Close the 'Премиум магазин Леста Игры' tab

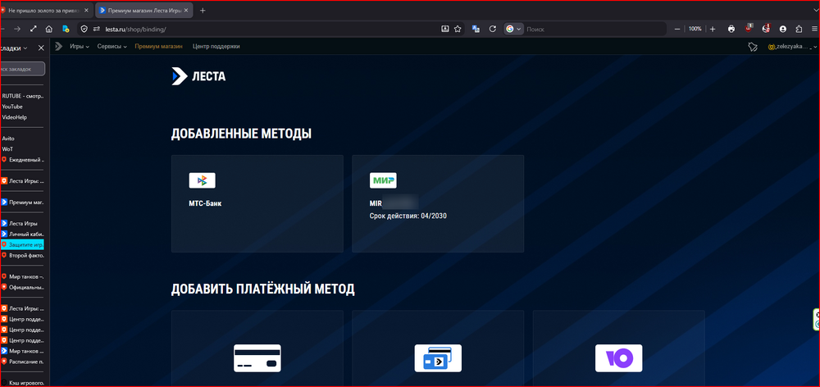pos(184,11)
